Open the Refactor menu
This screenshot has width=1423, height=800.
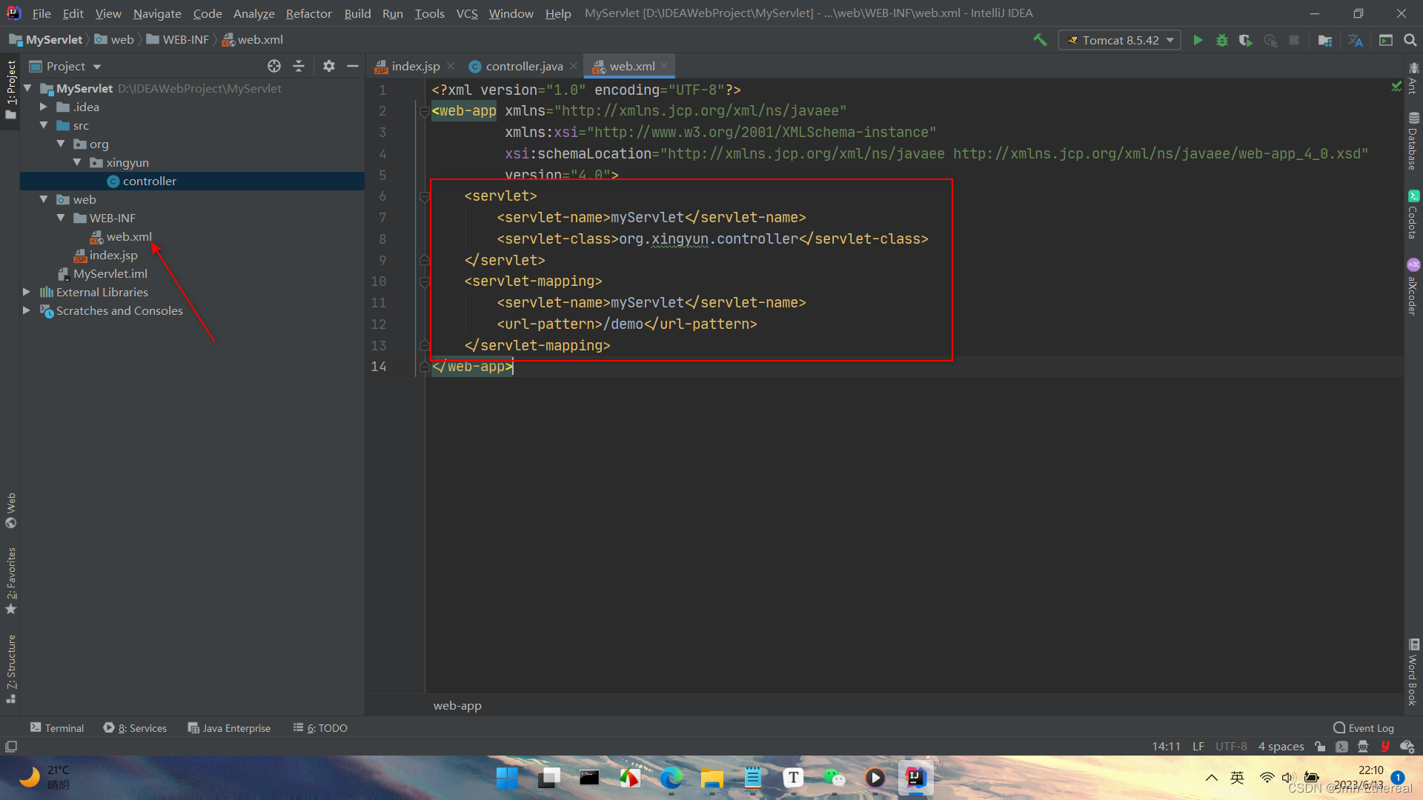[x=308, y=13]
